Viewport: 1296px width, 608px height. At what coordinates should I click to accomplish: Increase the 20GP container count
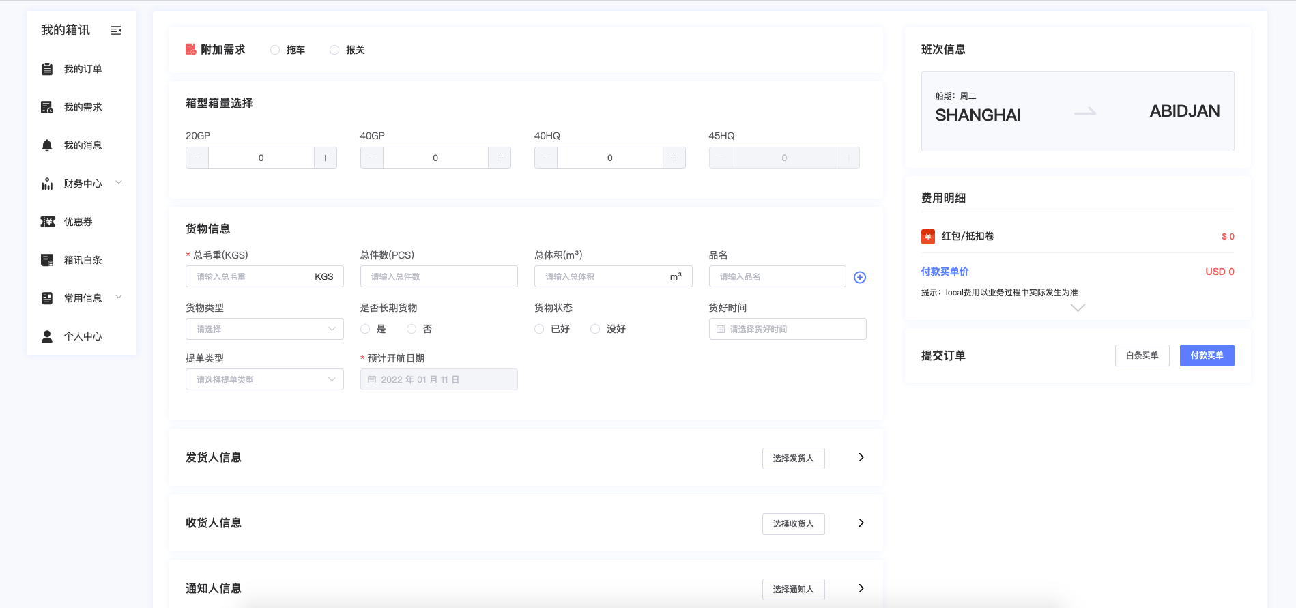click(326, 158)
